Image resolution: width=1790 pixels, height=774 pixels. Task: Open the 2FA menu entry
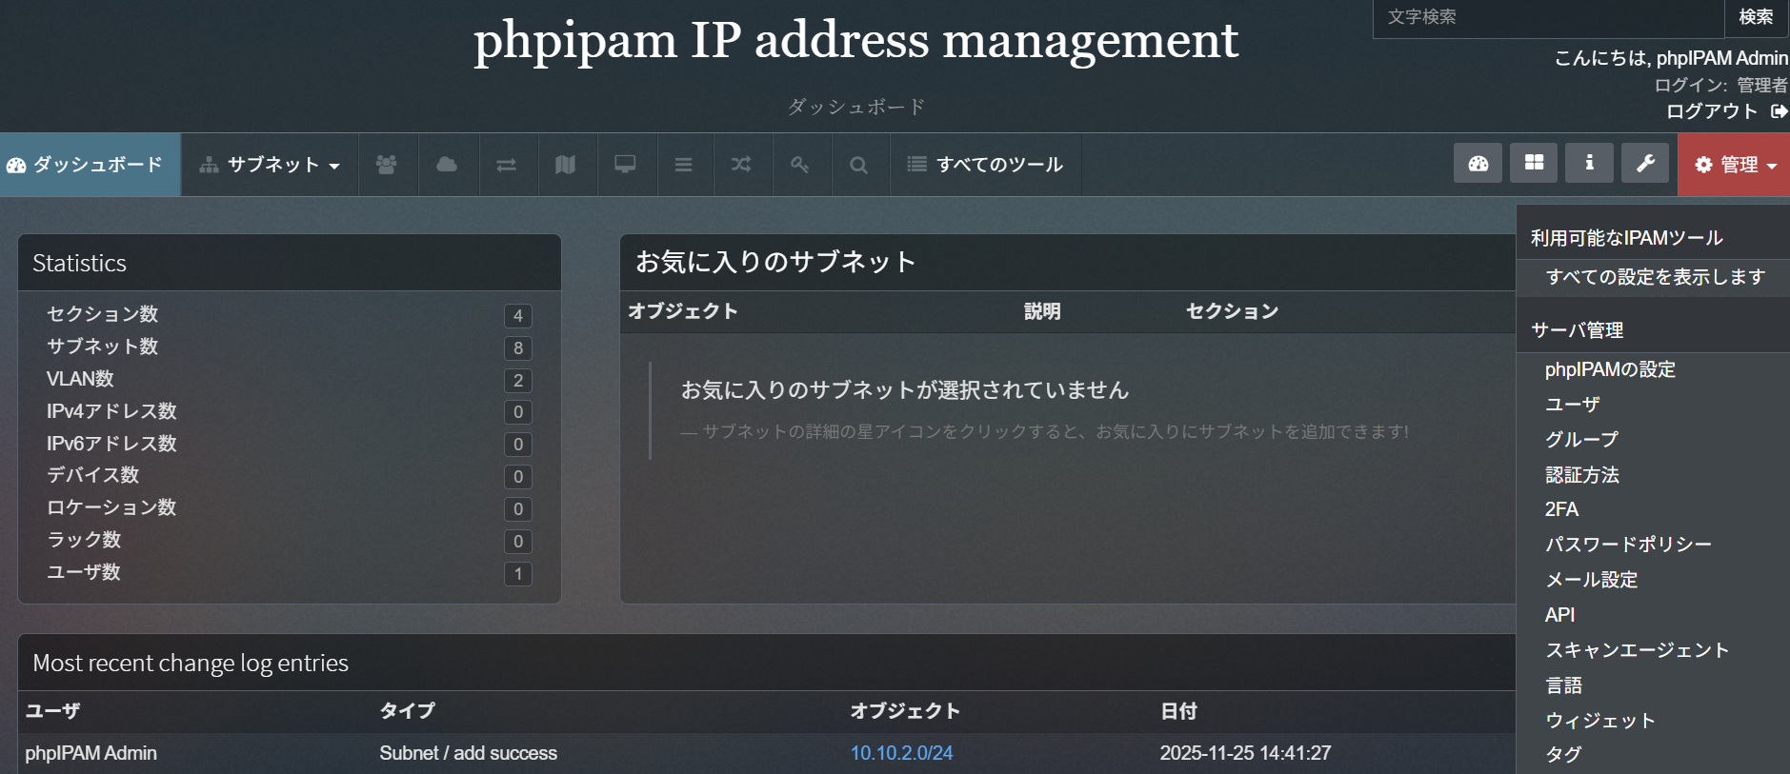click(x=1561, y=509)
